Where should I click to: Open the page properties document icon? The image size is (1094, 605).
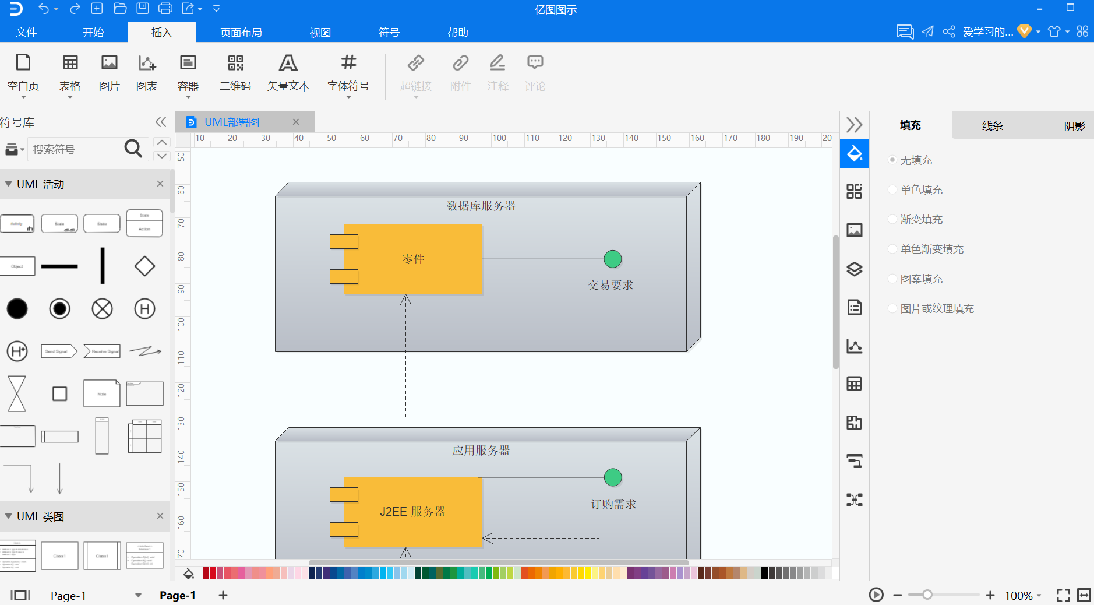pos(854,307)
